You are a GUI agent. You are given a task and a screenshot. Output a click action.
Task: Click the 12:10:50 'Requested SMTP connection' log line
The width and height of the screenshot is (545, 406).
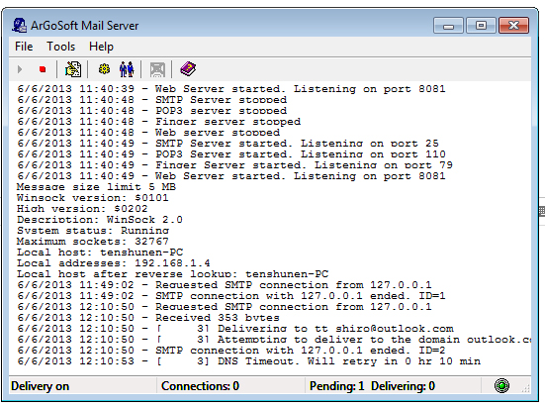coord(225,307)
